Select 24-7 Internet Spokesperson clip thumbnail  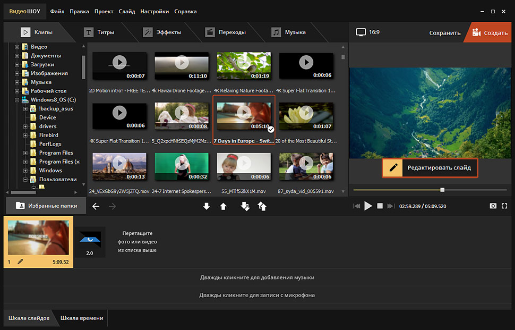click(182, 167)
